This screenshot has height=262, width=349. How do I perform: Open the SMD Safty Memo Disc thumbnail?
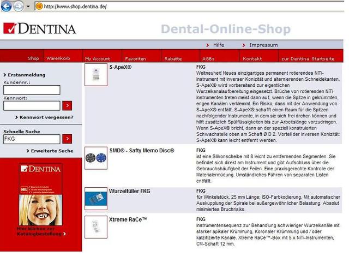point(96,158)
